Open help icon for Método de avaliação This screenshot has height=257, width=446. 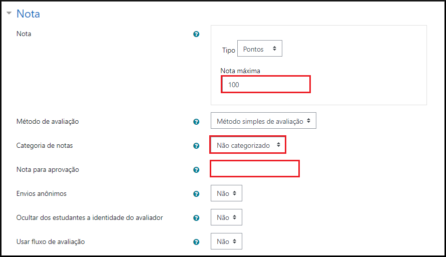tap(196, 121)
